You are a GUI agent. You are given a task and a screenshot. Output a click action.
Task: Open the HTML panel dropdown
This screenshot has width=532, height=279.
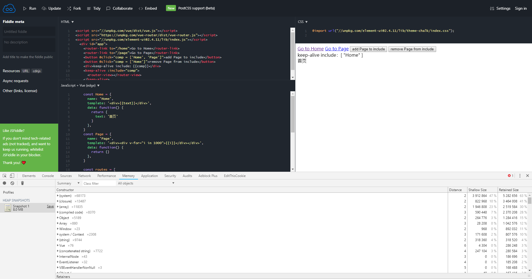click(x=67, y=22)
